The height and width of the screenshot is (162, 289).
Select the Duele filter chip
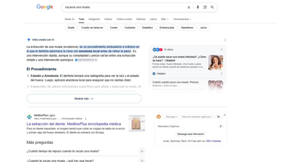pos(71,28)
